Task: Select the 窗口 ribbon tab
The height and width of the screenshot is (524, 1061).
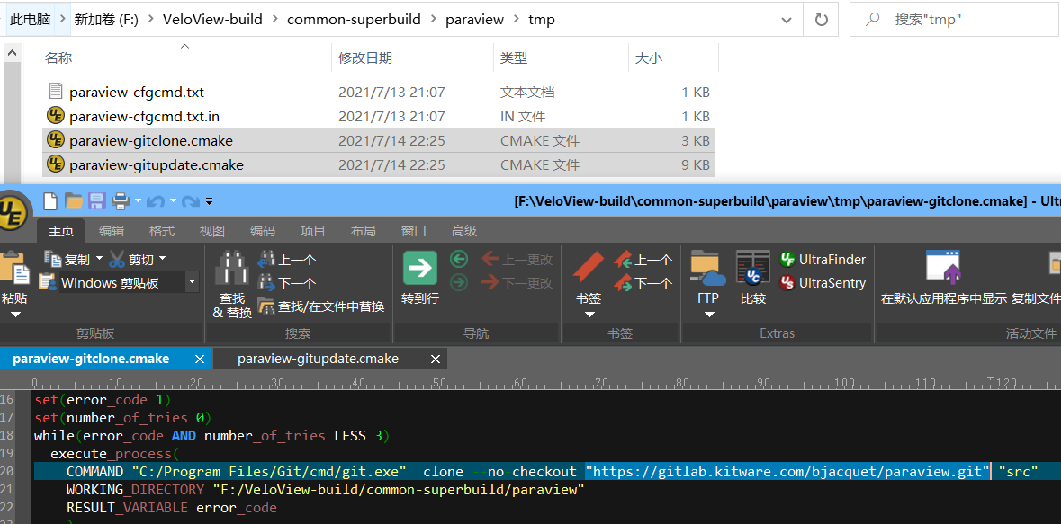Action: [x=413, y=231]
